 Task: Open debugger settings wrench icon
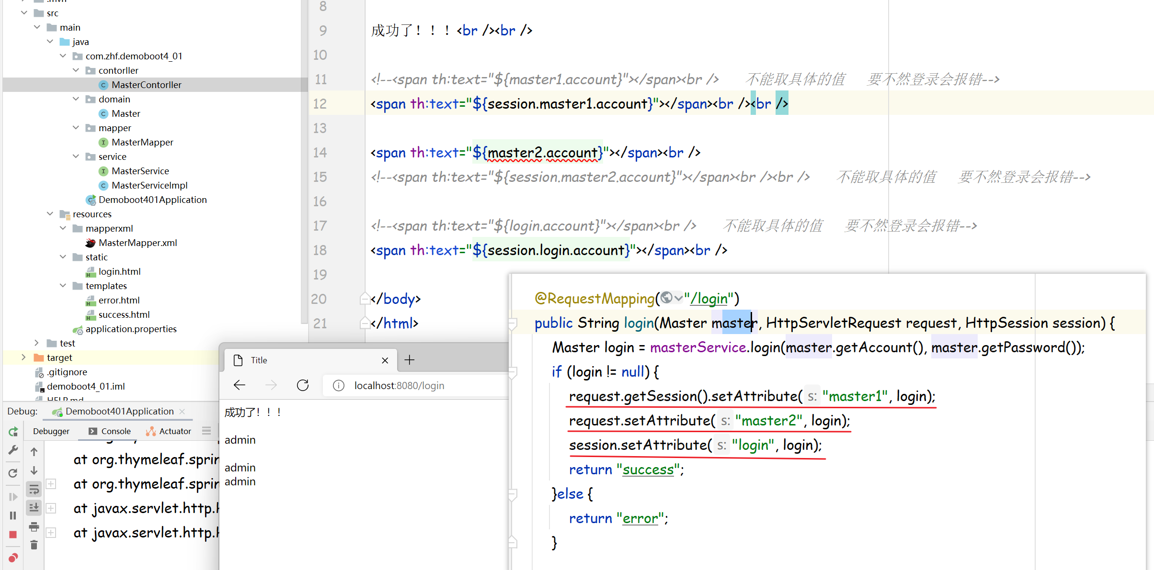[x=13, y=450]
